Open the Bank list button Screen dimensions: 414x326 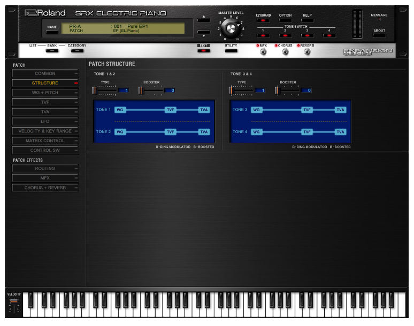(52, 51)
